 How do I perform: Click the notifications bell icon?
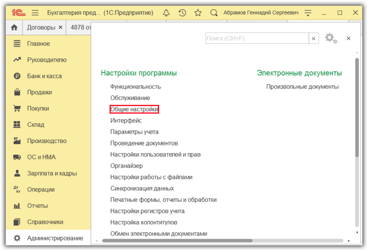coord(166,13)
